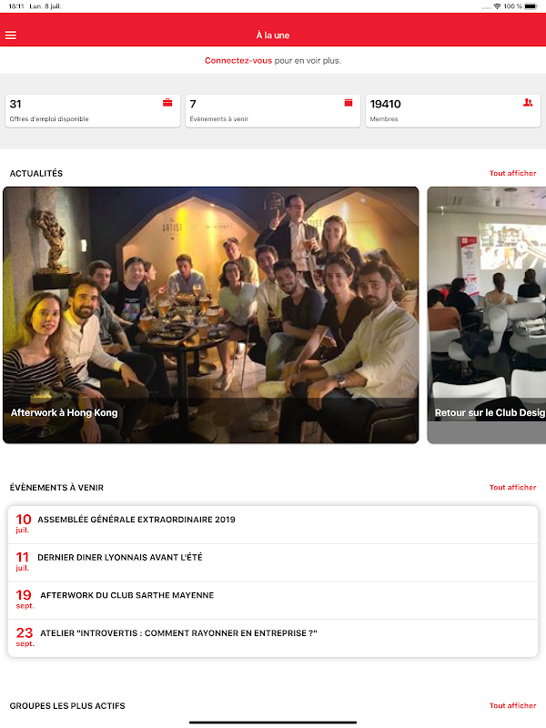
Task: Open the 31 job offers card
Action: pyautogui.click(x=93, y=111)
